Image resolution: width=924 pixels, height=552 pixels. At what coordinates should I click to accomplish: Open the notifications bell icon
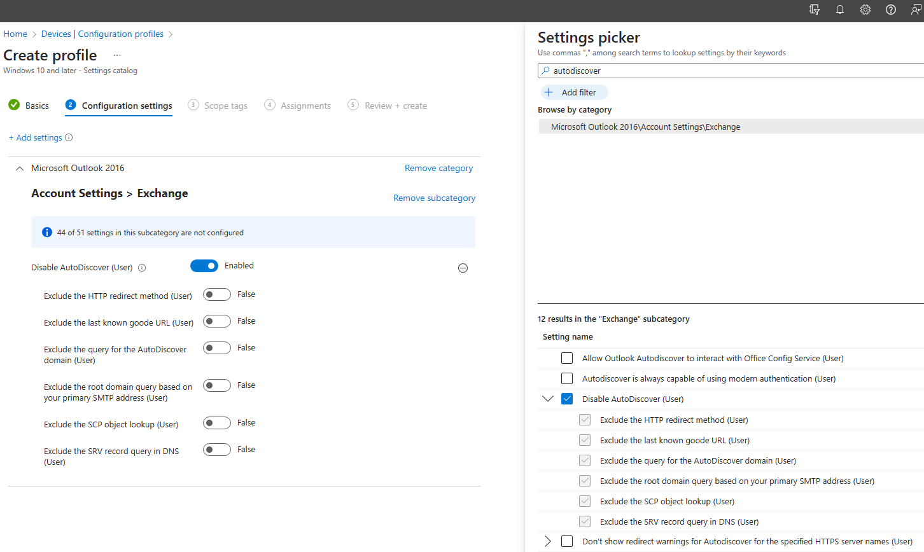point(840,10)
